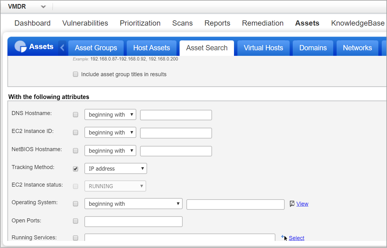Image resolution: width=387 pixels, height=248 pixels.
Task: Open the Prioritization menu
Action: pyautogui.click(x=140, y=23)
